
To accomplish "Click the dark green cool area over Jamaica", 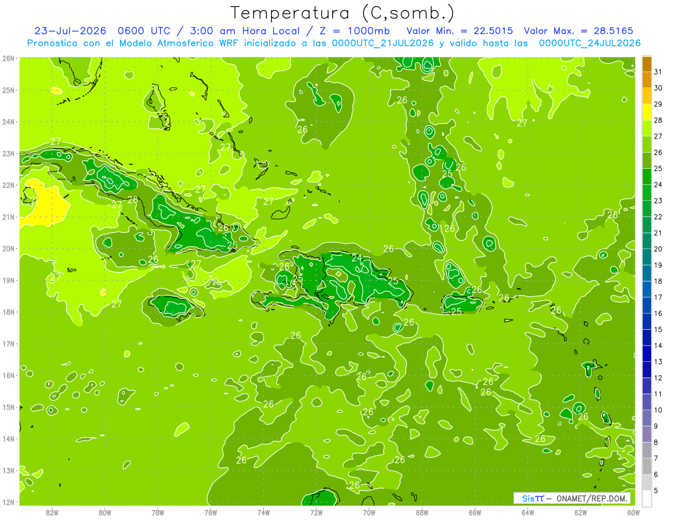I will point(174,308).
